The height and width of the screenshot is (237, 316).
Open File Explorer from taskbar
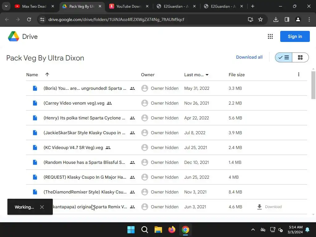(158, 230)
